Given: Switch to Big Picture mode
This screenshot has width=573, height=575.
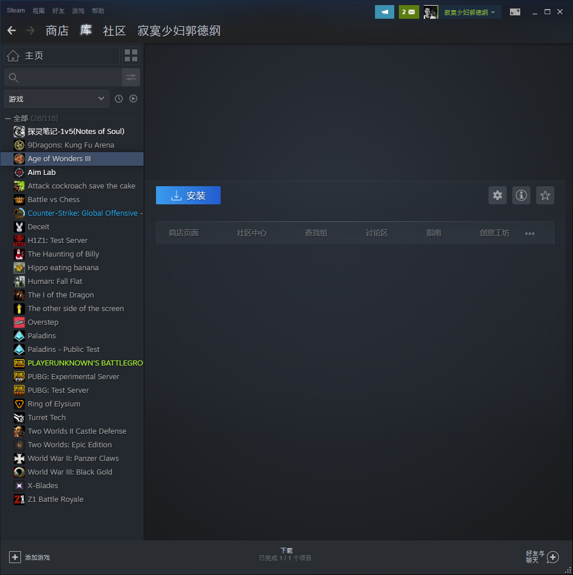Looking at the screenshot, I should 515,12.
